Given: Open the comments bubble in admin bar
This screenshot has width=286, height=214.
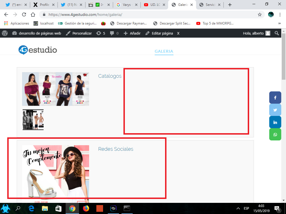Looking at the screenshot, I should [114, 33].
